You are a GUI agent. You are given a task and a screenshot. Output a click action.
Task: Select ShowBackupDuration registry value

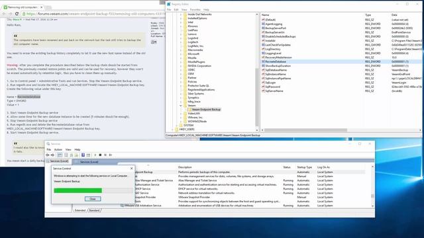coord(278,66)
